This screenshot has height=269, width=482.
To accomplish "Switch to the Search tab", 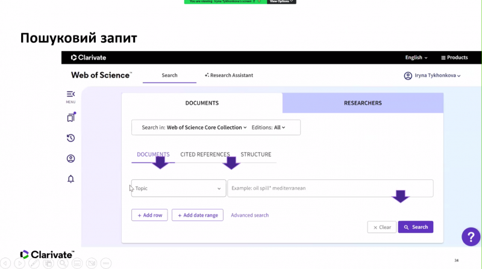I will coord(169,75).
